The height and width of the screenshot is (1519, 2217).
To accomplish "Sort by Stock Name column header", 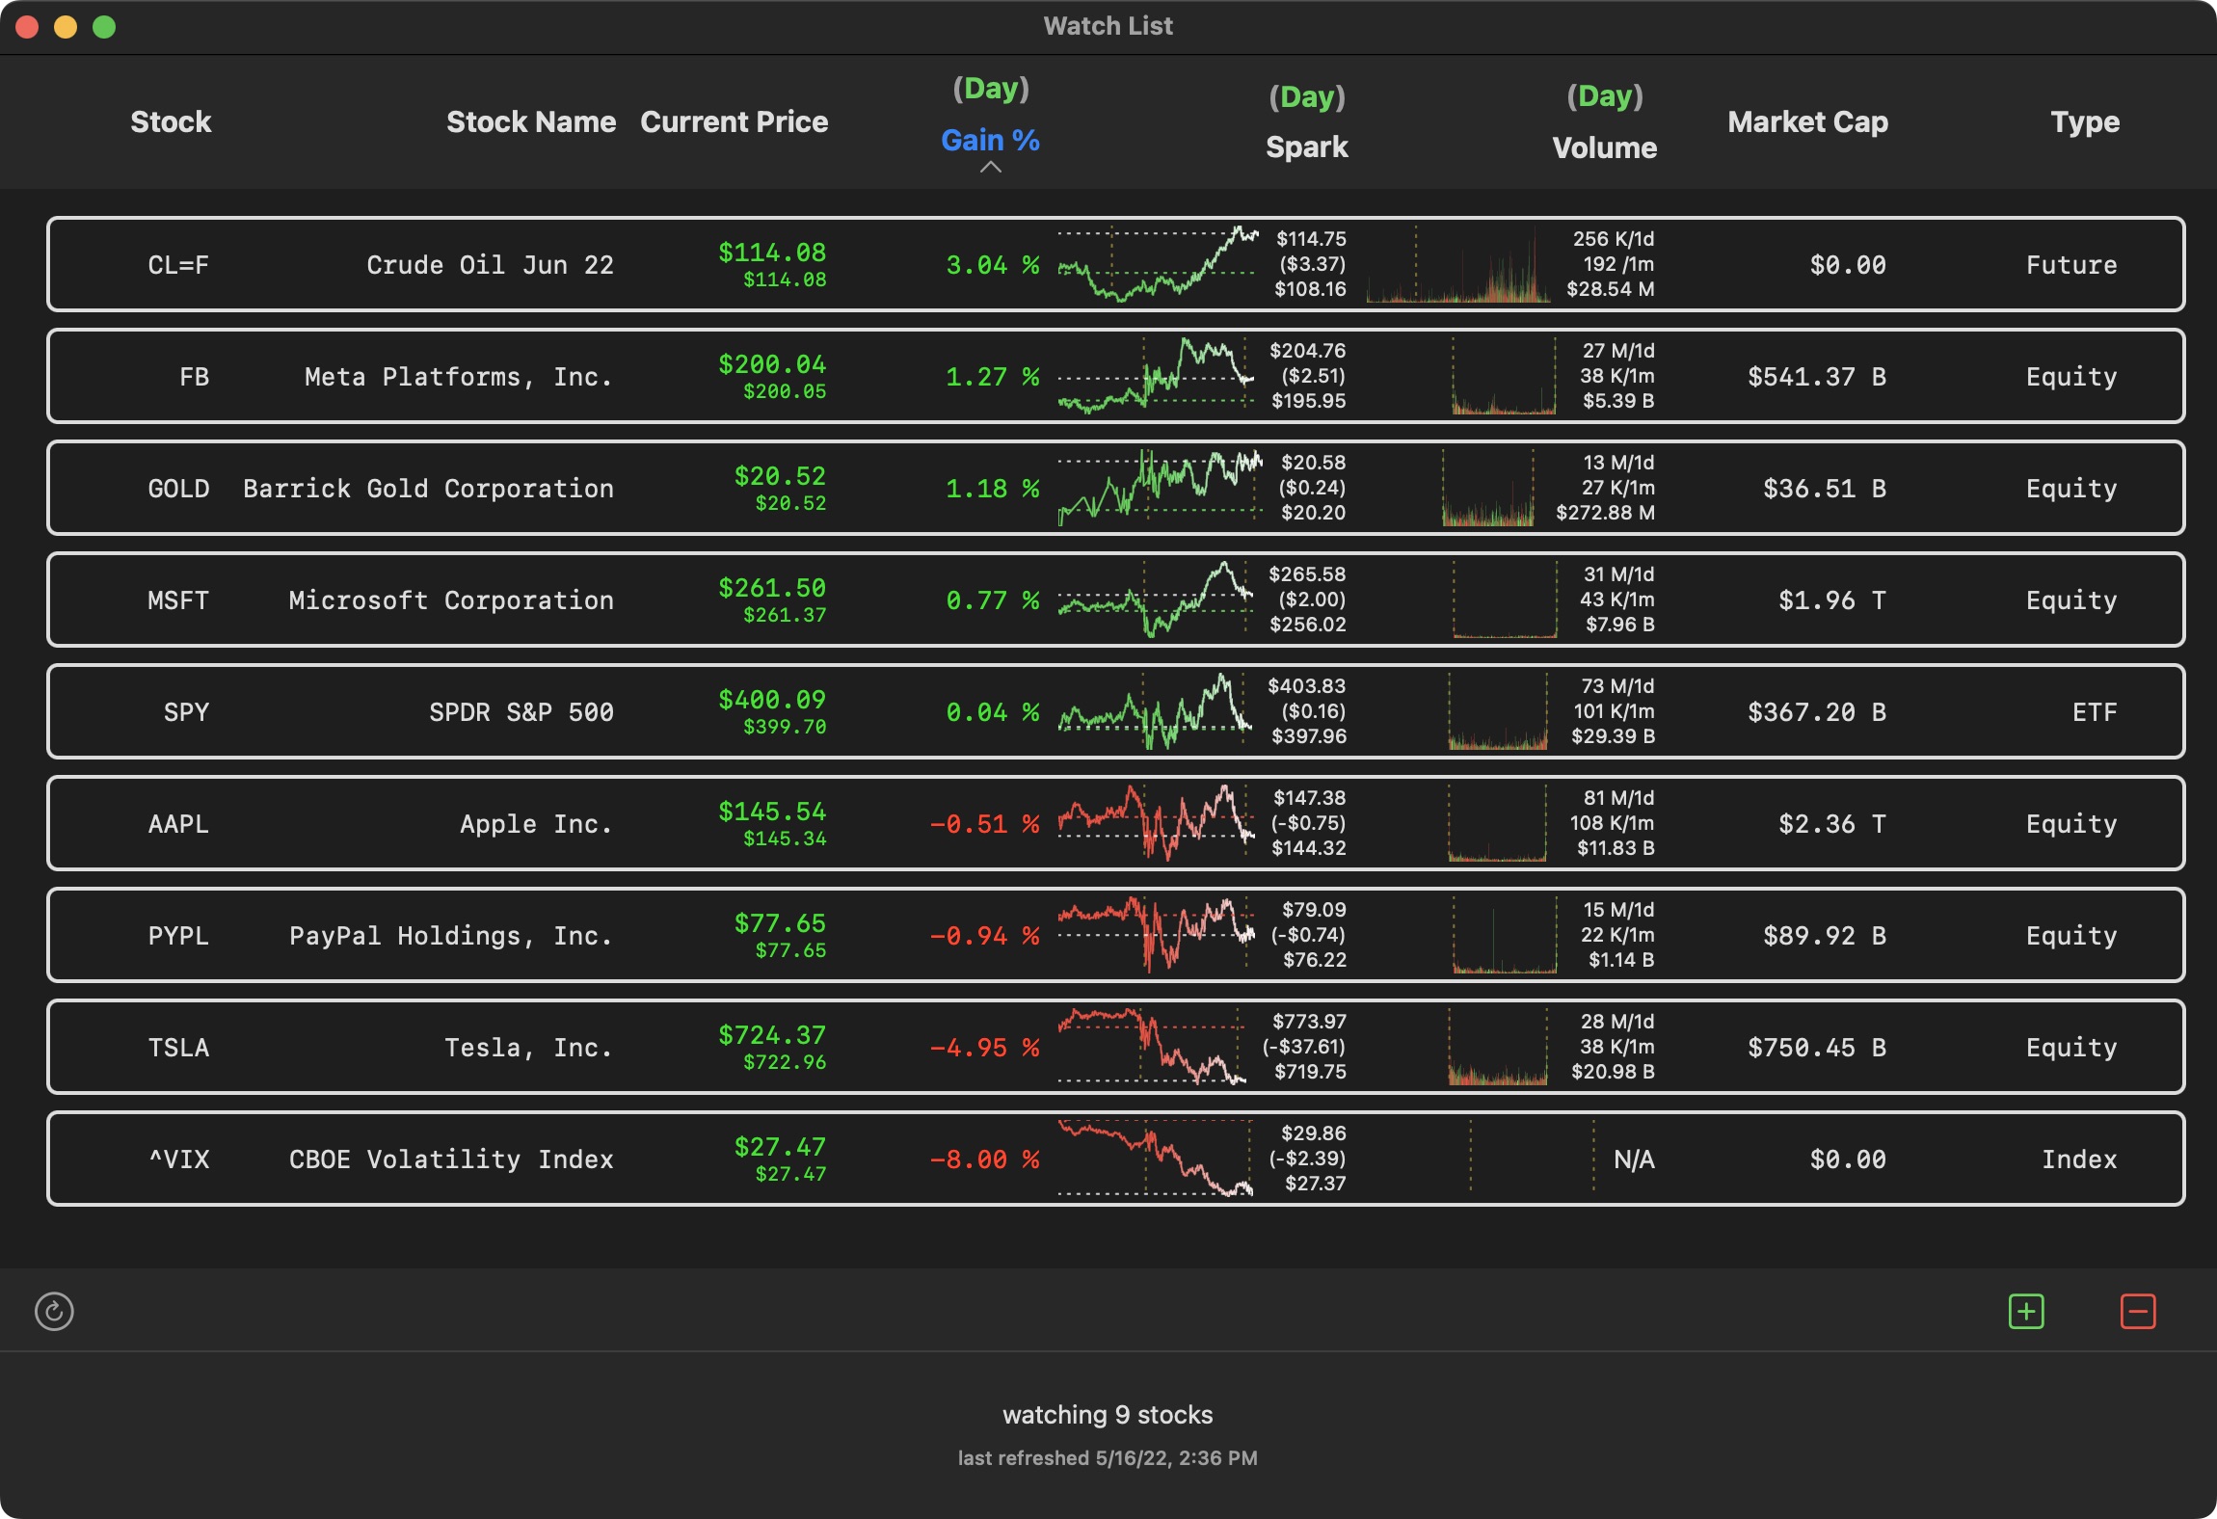I will [531, 121].
